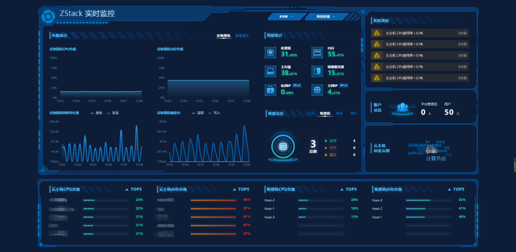
Task: Click the platform admin count 0 人
Action: [426, 112]
